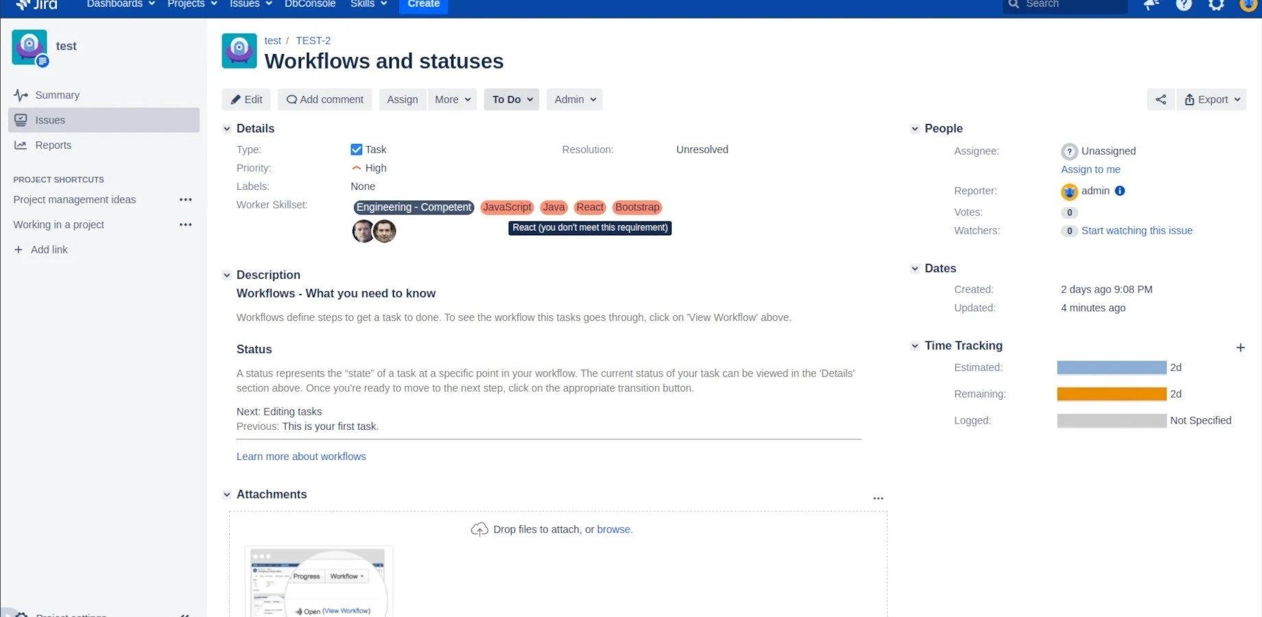
Task: Click the Engineering - Competent skill tag
Action: pyautogui.click(x=414, y=207)
